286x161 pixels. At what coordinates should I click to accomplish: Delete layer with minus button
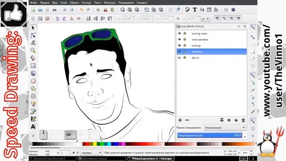(187, 120)
